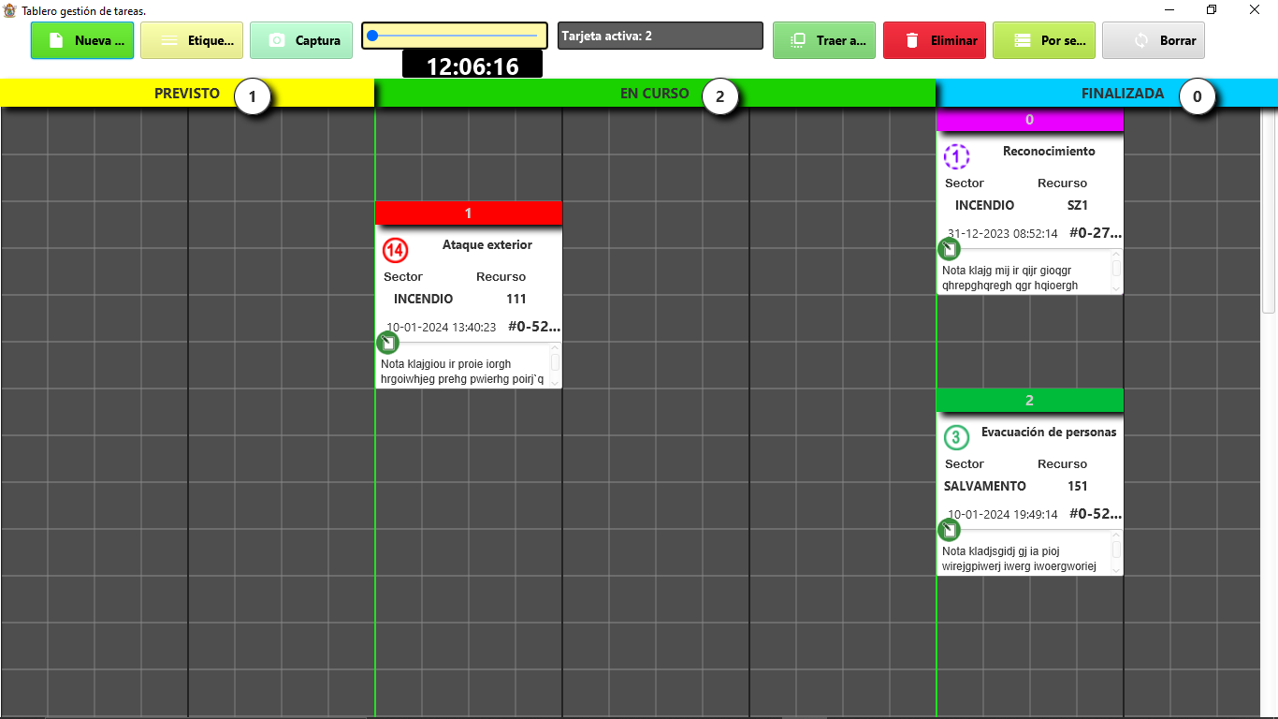Click the Sector label on Evacuación card
The height and width of the screenshot is (719, 1278).
[x=965, y=464]
